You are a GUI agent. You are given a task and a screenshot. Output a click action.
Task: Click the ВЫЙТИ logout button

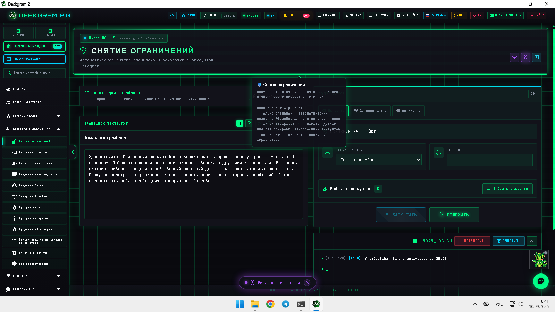click(537, 16)
